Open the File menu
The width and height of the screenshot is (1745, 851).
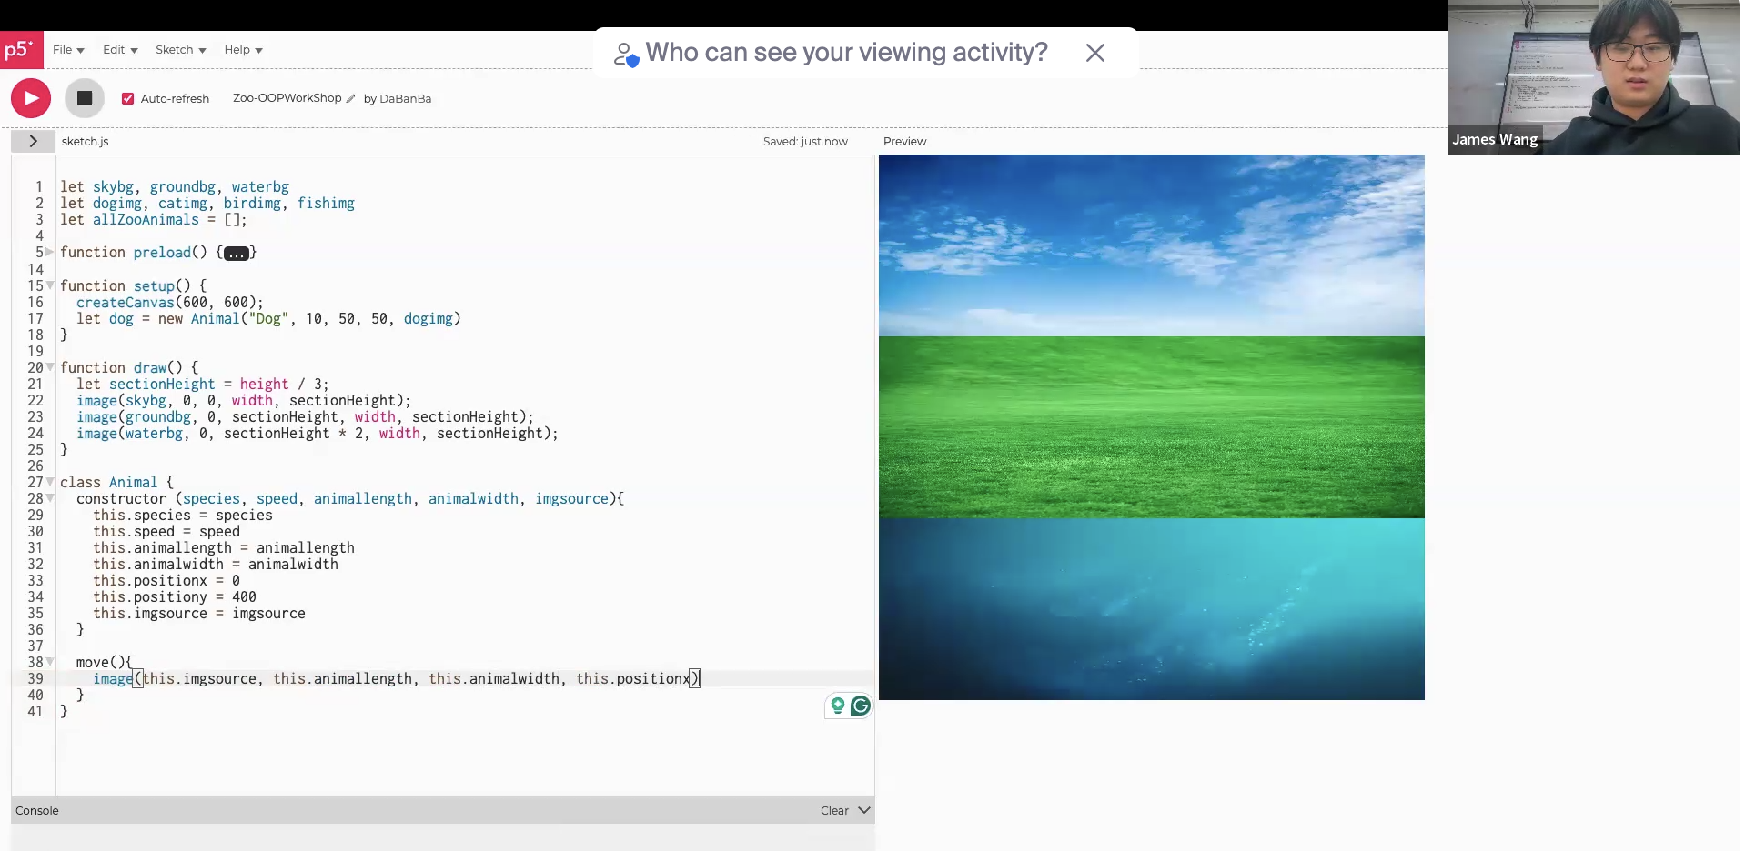coord(68,50)
